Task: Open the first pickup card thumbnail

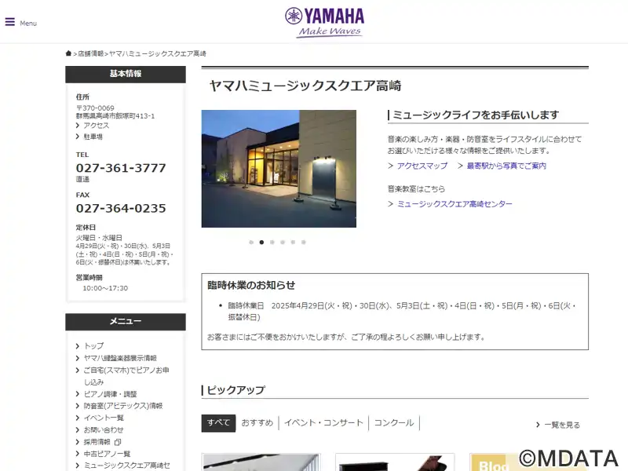Action: [x=261, y=462]
